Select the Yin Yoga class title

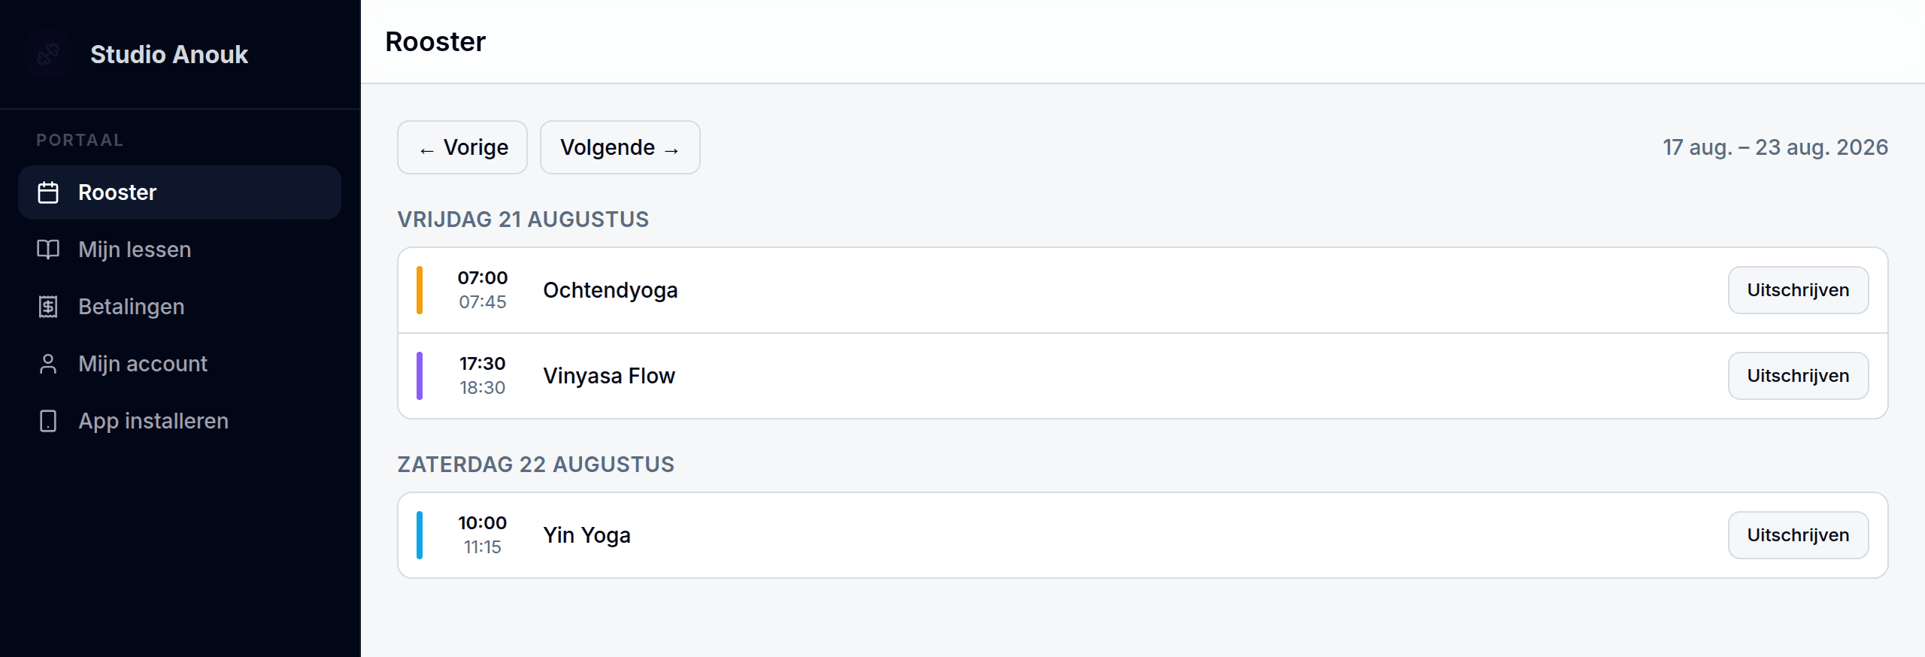(587, 535)
